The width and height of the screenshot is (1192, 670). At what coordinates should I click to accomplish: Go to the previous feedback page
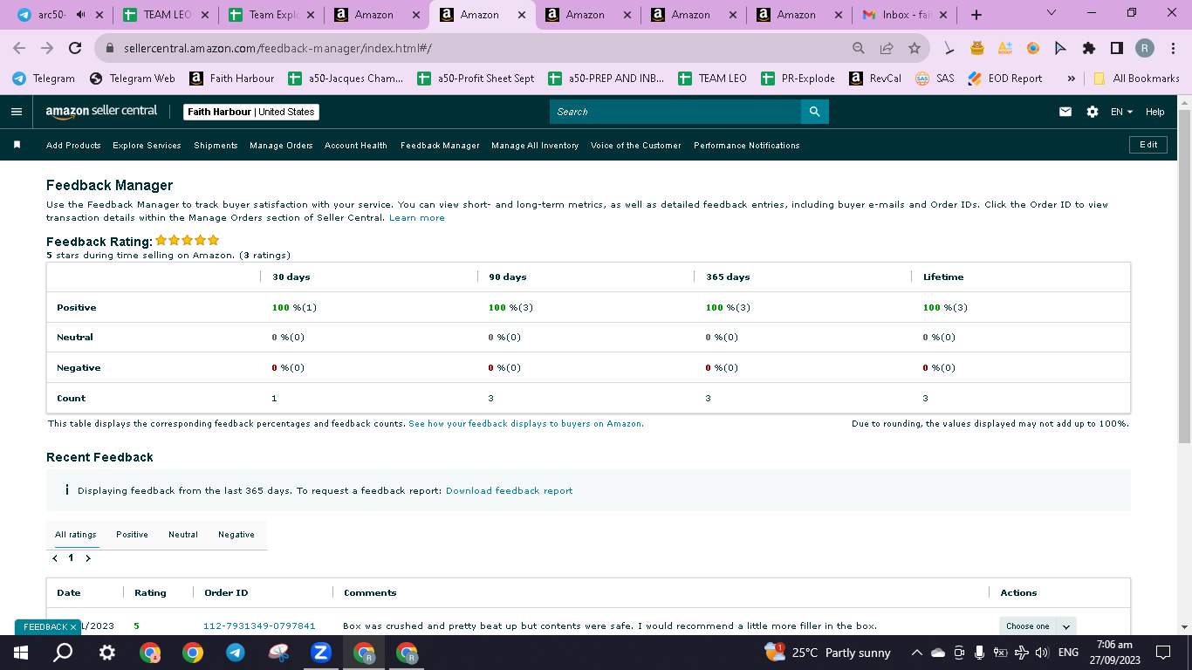(x=55, y=558)
